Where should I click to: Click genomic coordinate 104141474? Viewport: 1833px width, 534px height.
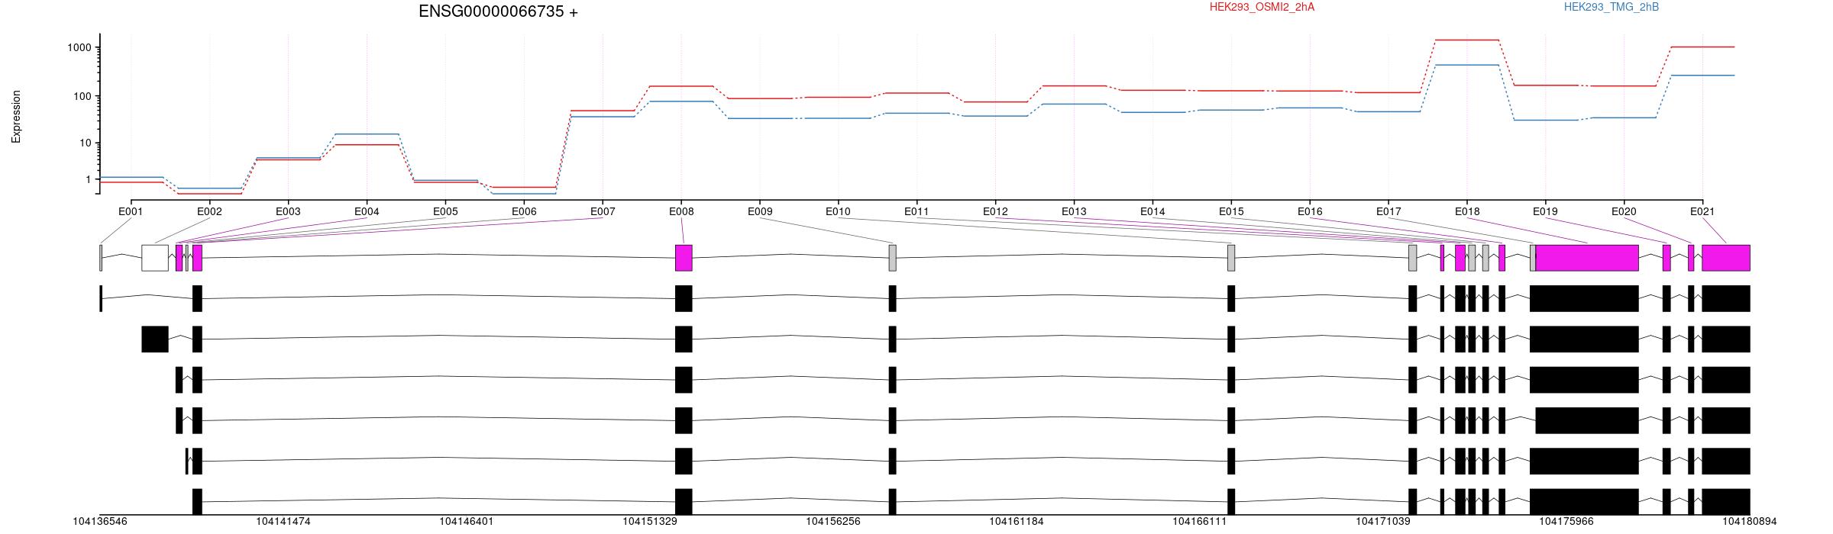pos(283,522)
